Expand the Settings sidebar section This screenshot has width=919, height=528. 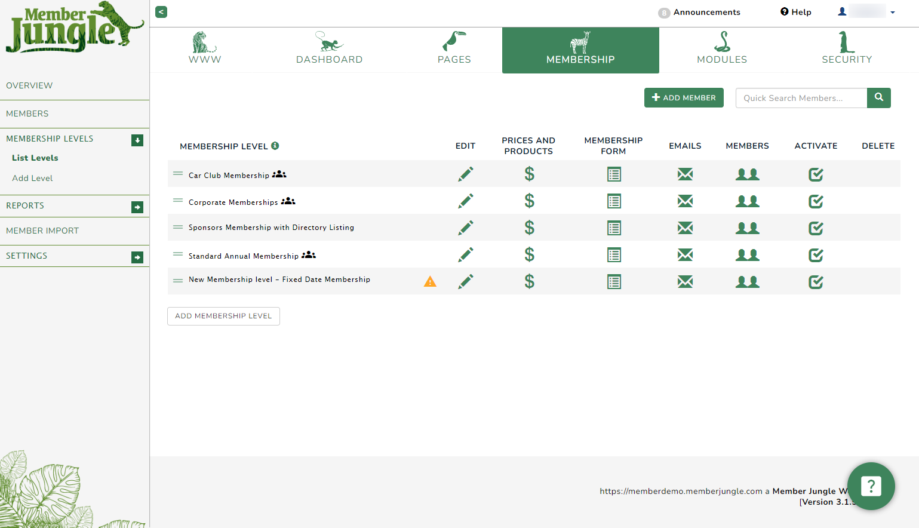pyautogui.click(x=137, y=257)
